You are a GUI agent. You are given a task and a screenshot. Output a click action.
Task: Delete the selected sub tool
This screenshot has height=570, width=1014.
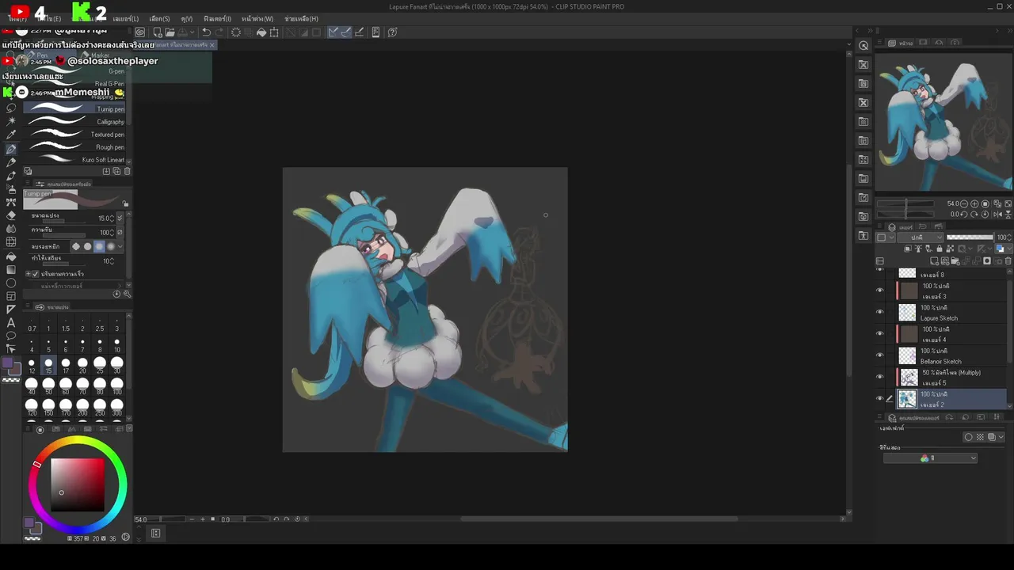pyautogui.click(x=127, y=171)
